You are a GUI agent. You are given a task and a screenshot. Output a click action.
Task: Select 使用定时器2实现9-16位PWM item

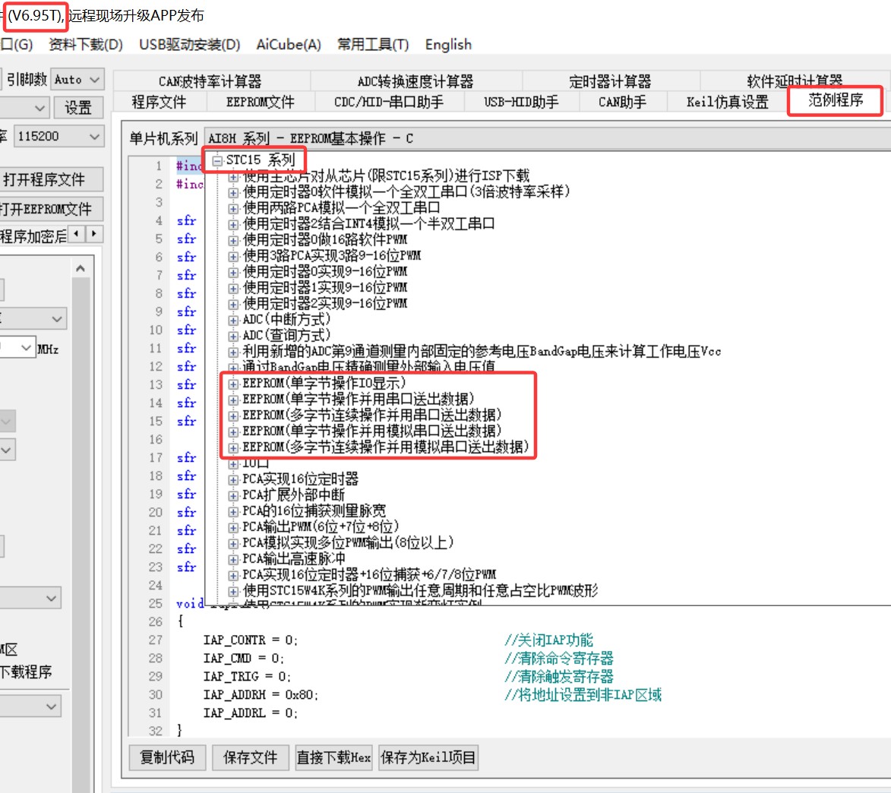click(325, 304)
